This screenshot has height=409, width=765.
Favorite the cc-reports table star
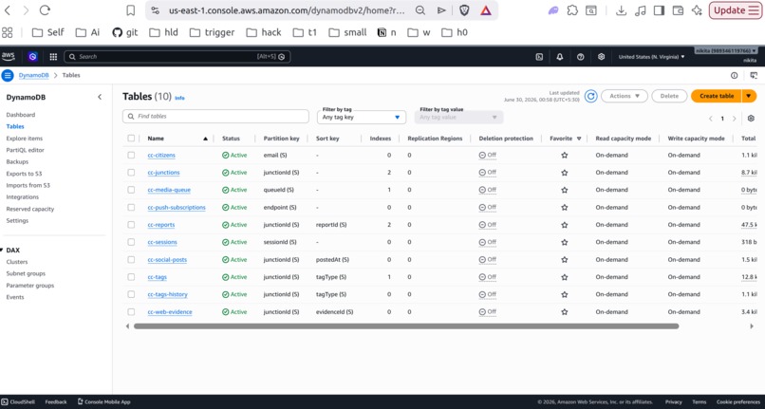565,225
